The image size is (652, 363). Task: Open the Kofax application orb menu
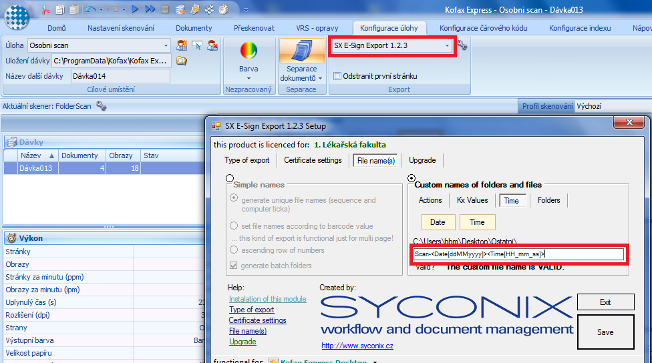pos(17,17)
